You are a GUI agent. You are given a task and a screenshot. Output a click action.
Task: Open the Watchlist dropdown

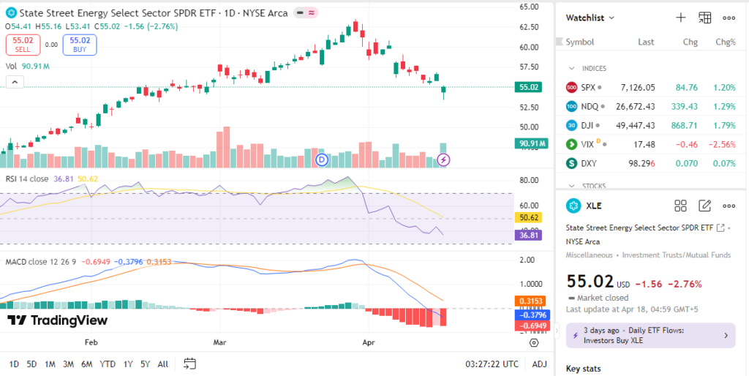click(590, 18)
